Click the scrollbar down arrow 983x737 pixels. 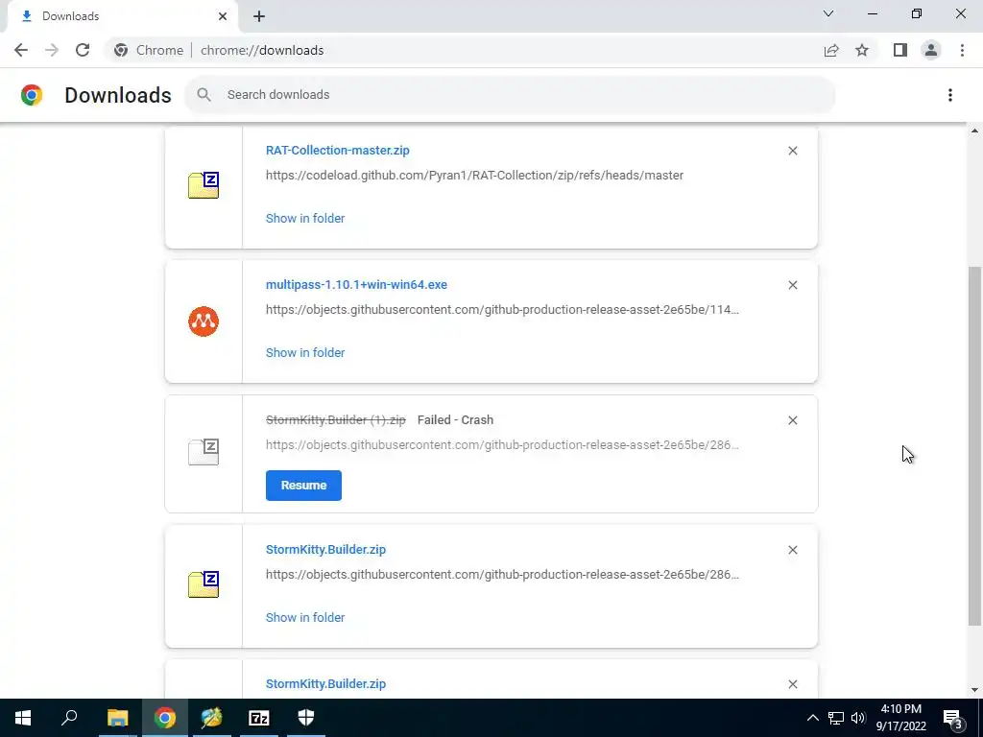point(974,690)
